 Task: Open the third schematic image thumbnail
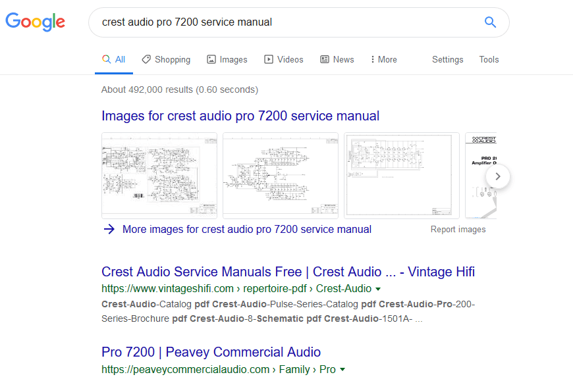(x=402, y=175)
